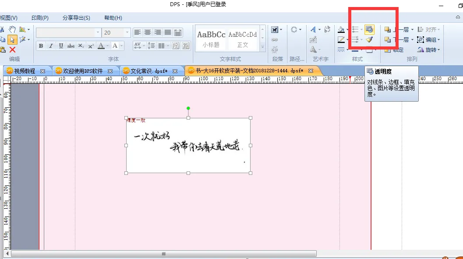Open the 视图(V) menu
This screenshot has width=463, height=259.
pos(9,18)
